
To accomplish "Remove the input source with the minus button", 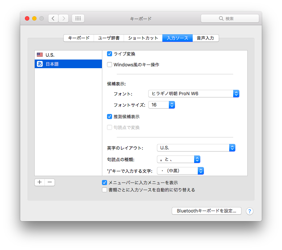I will (50, 182).
